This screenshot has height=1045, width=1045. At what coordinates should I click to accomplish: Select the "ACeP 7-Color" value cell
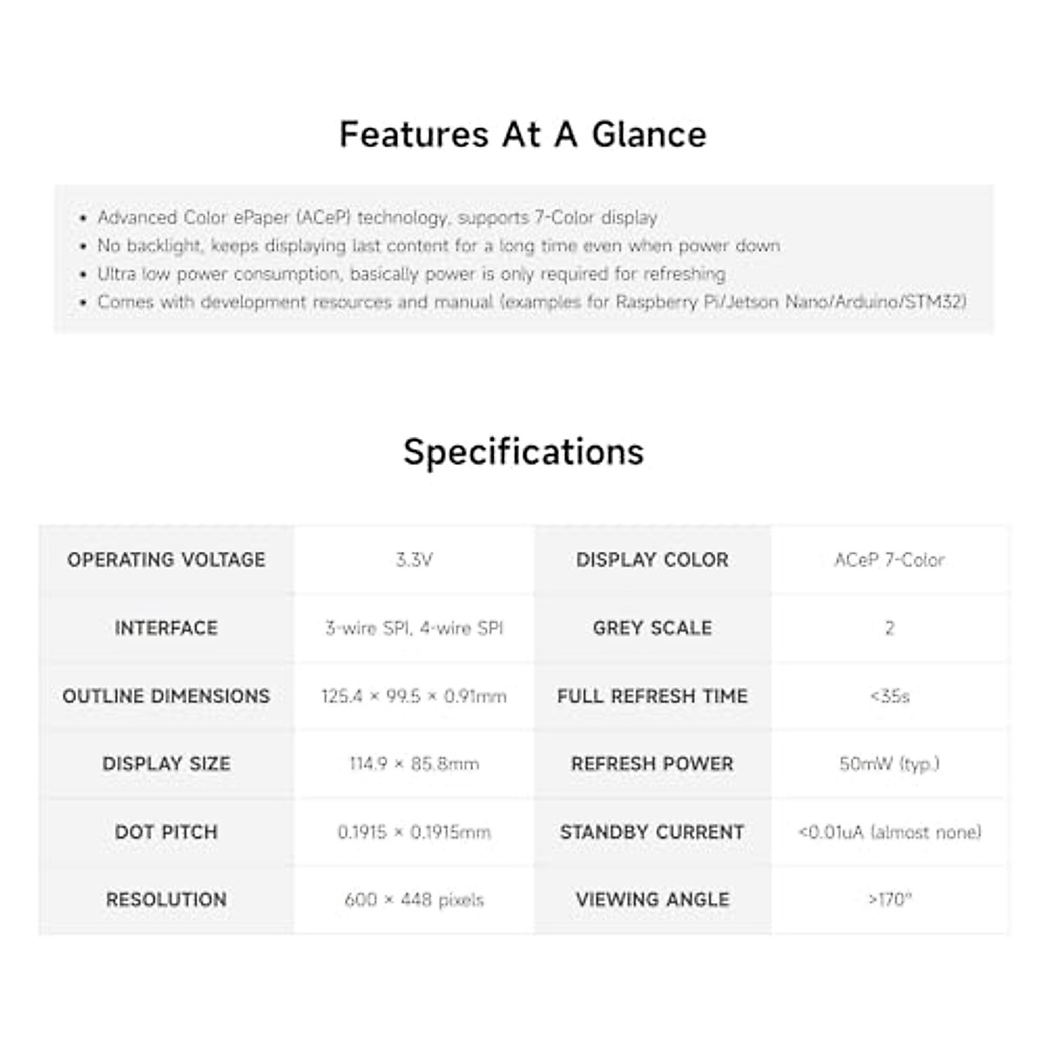coord(889,560)
